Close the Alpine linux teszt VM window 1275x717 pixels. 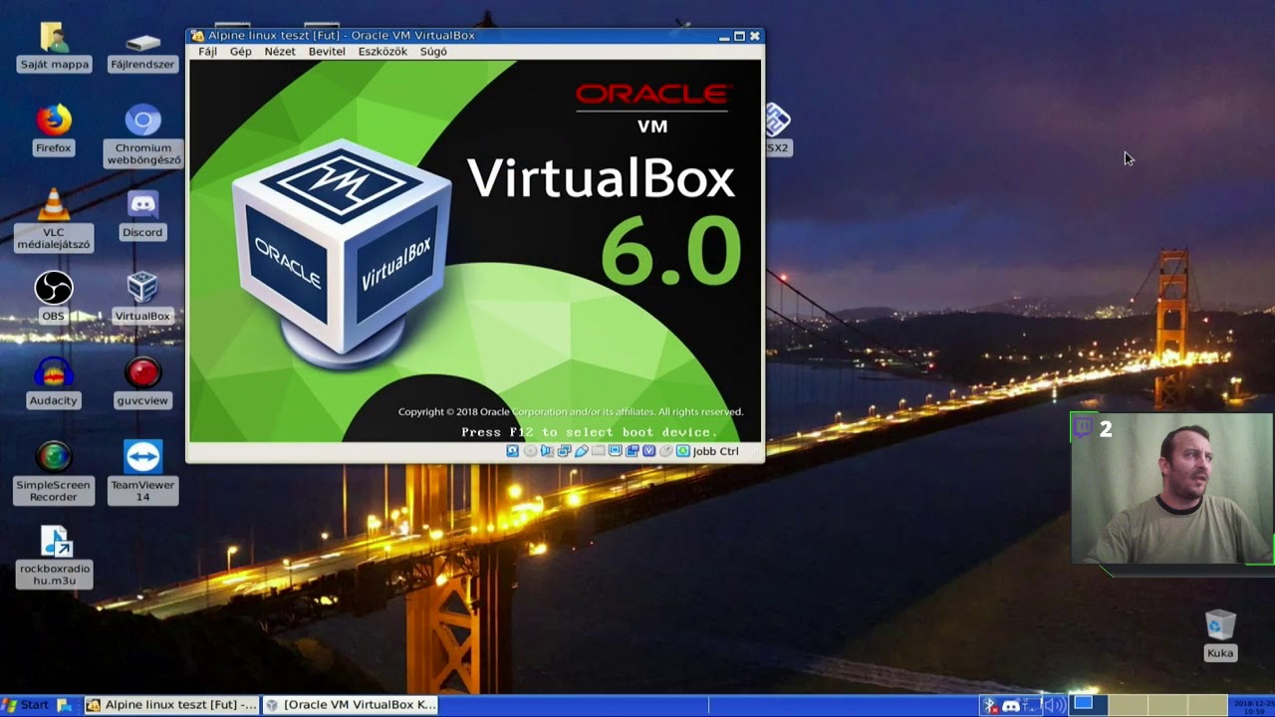pyautogui.click(x=755, y=36)
